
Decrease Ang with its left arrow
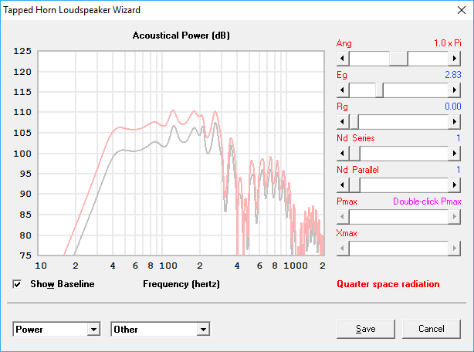[343, 59]
